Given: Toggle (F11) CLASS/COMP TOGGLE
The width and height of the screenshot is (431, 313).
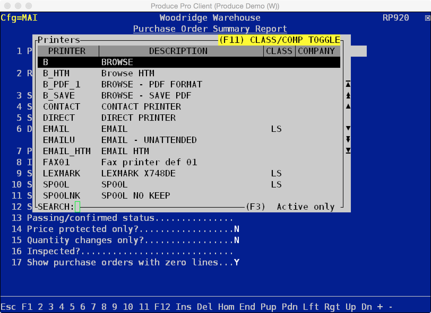Looking at the screenshot, I should point(279,40).
